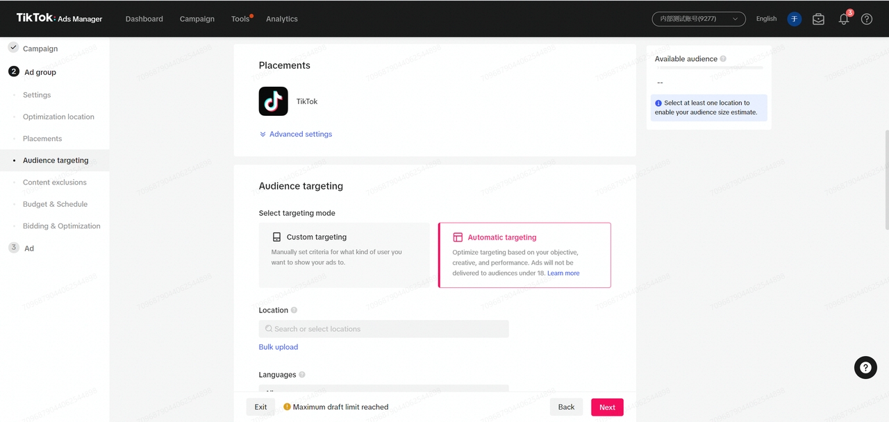This screenshot has width=889, height=422.
Task: Click the Bulk upload link
Action: click(279, 347)
